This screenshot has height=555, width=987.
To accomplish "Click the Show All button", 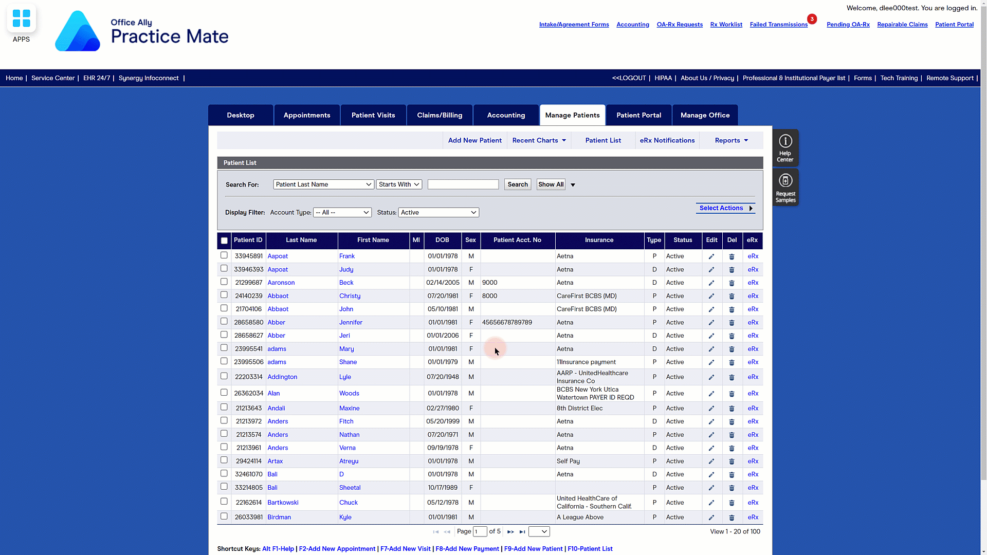I will pos(551,184).
